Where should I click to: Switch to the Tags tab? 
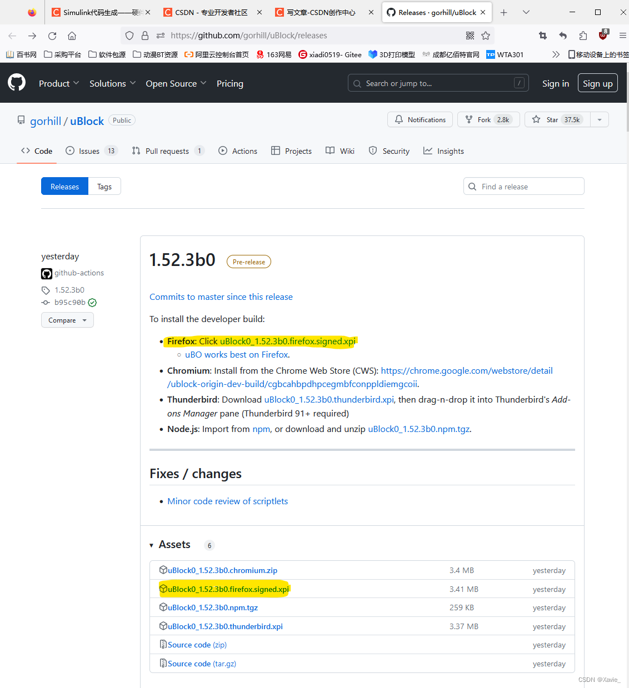[104, 186]
